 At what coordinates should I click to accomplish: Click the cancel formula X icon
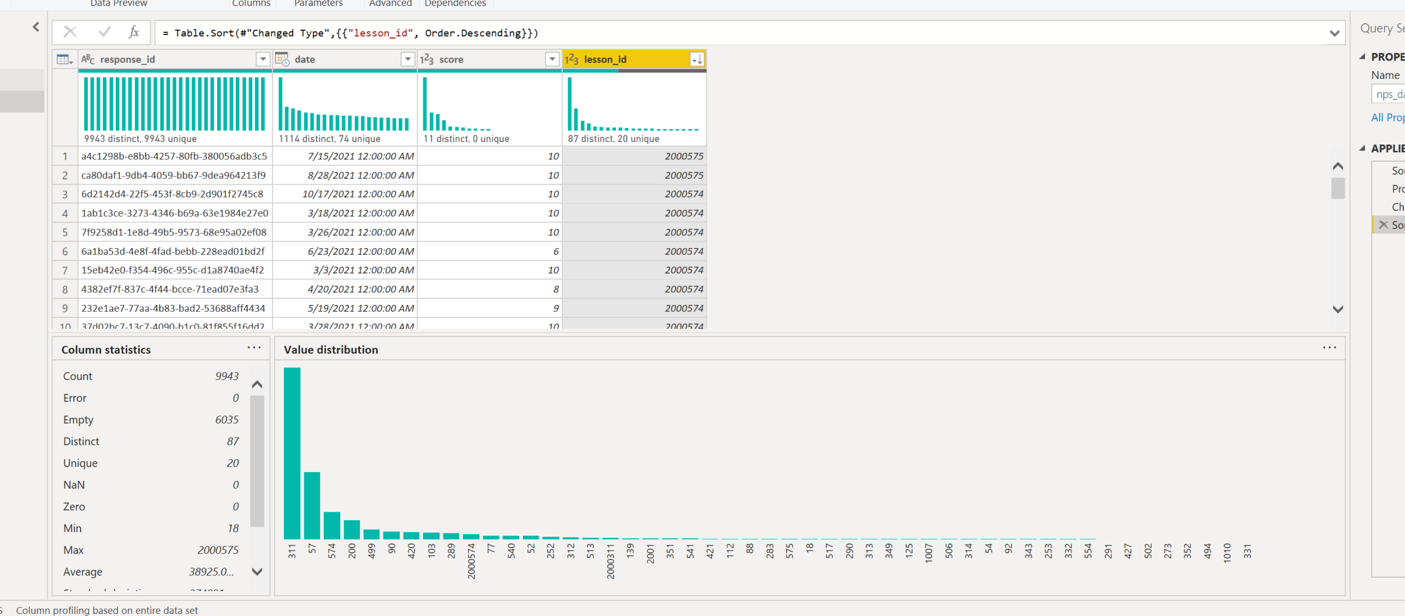[70, 32]
